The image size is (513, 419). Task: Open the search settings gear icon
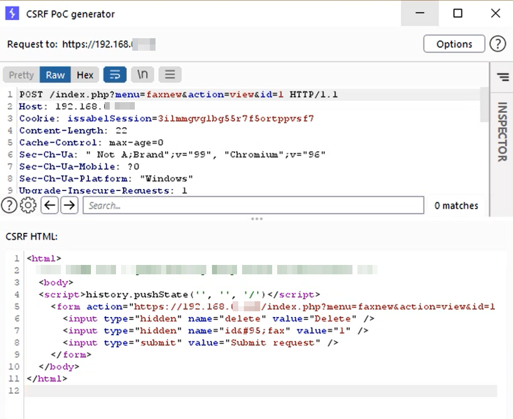tap(28, 205)
